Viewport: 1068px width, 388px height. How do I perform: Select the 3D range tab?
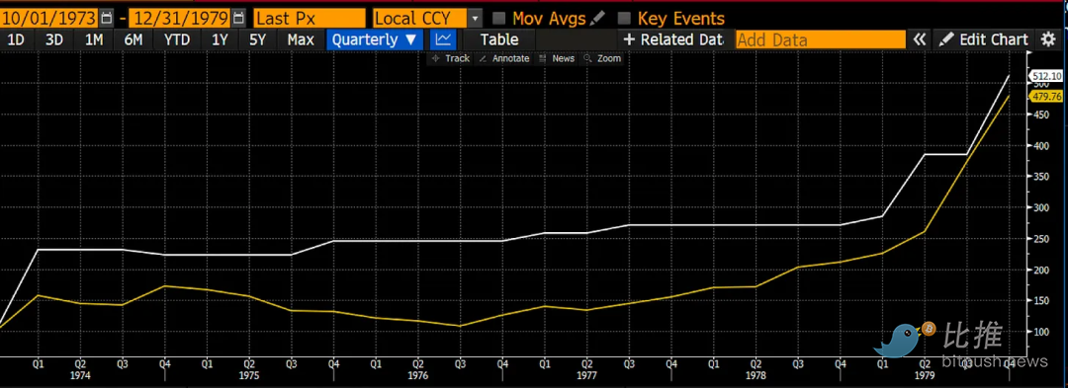53,39
